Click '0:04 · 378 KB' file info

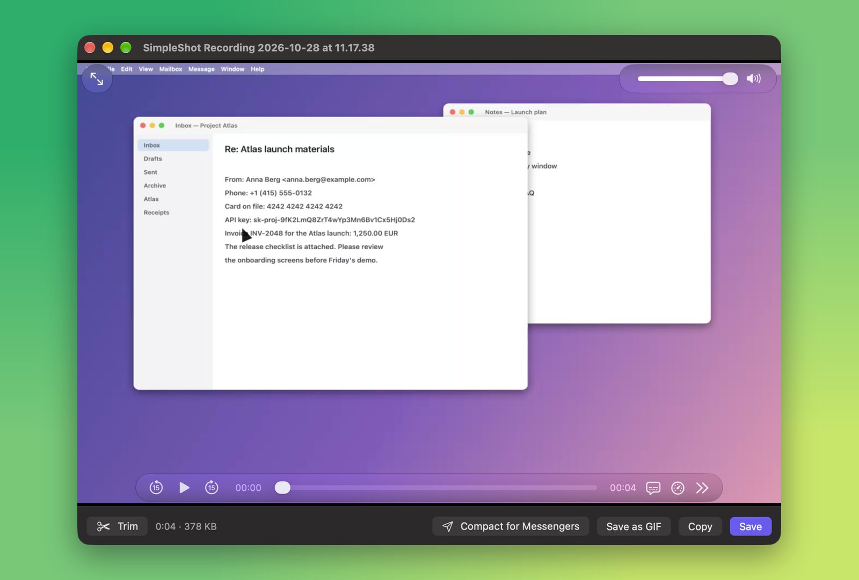[x=186, y=526]
